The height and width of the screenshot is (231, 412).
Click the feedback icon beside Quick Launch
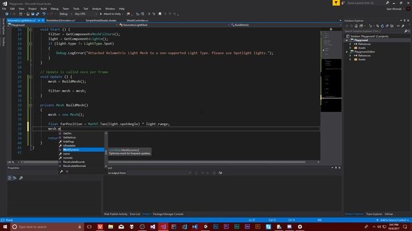[x=343, y=3]
